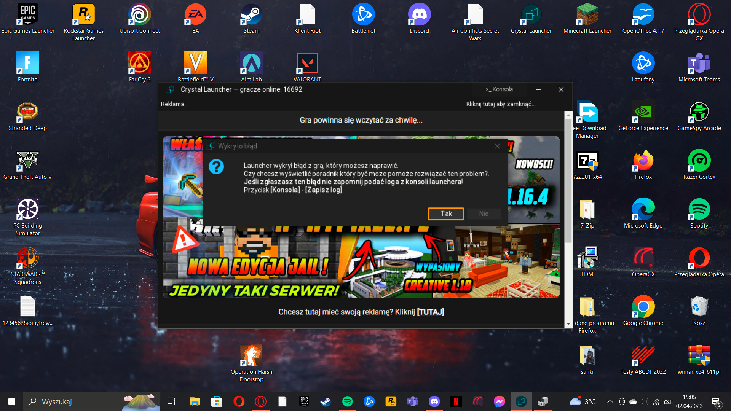Open Netflix from the taskbar
The image size is (731, 411).
456,401
